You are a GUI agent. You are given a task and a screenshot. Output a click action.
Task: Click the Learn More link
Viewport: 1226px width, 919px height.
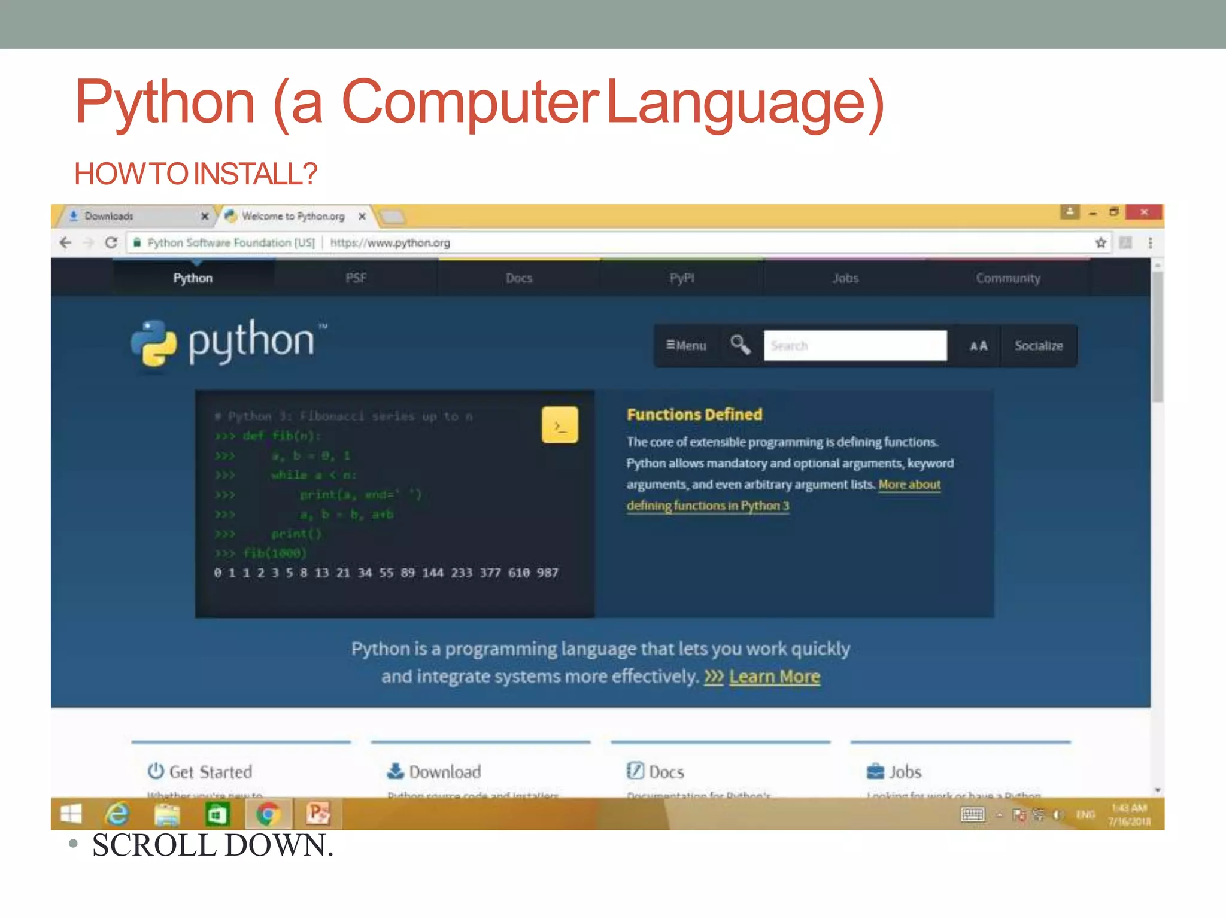[775, 677]
